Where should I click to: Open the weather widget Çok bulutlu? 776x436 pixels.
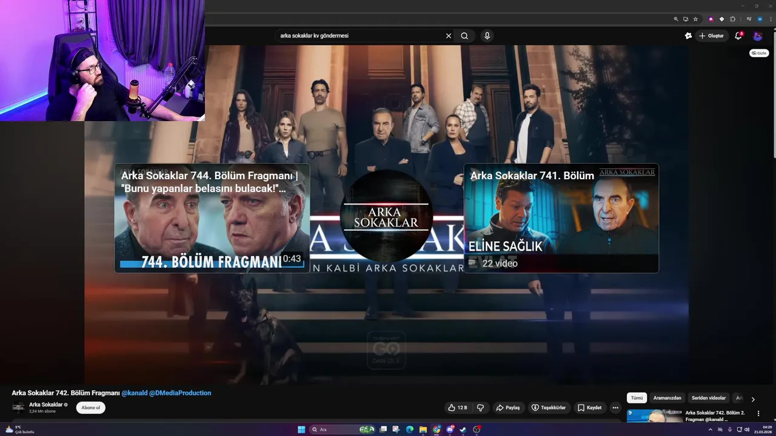(19, 429)
